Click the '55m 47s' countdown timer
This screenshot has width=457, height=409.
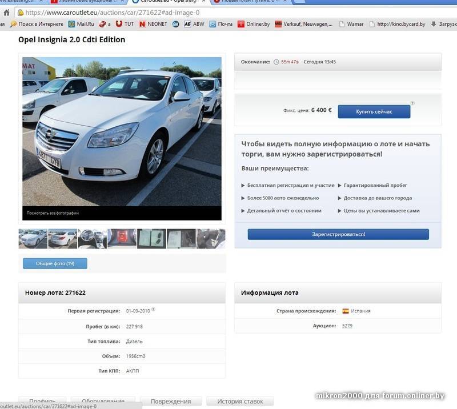click(x=290, y=62)
